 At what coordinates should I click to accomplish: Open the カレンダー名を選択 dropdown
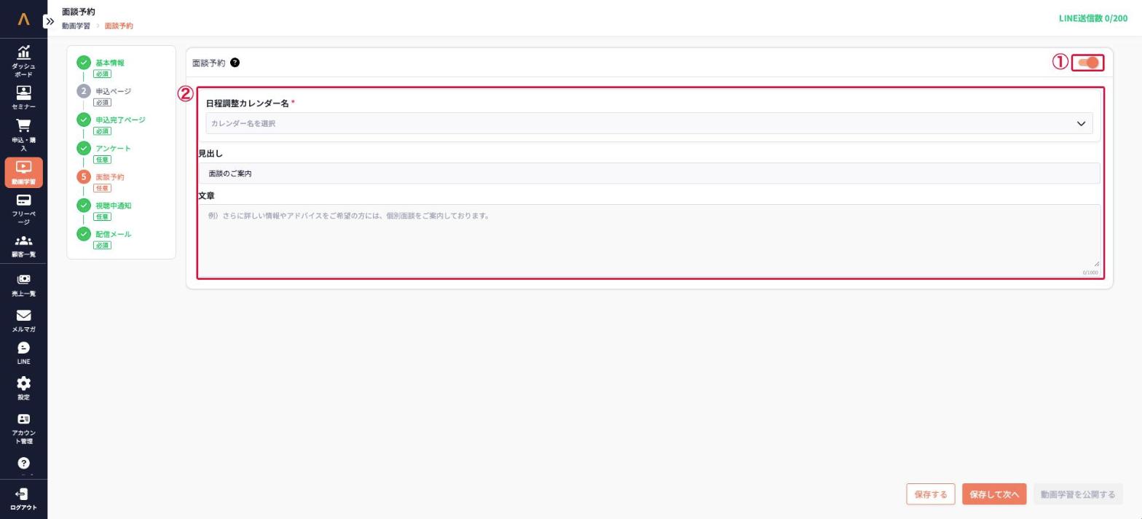click(649, 123)
